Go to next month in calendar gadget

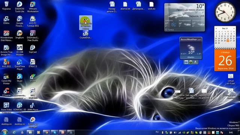pos(234,28)
